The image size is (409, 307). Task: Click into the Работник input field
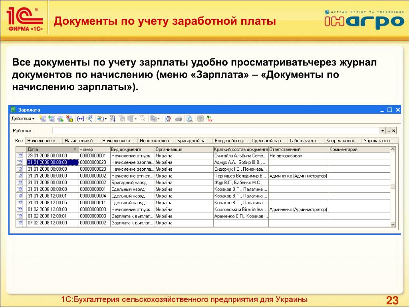point(216,131)
